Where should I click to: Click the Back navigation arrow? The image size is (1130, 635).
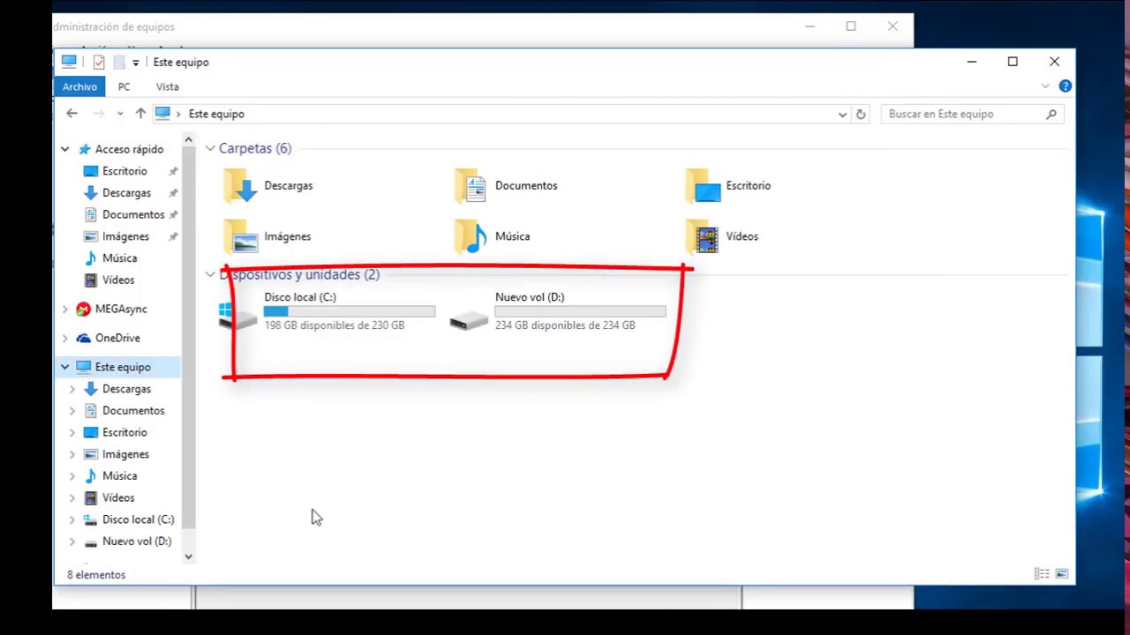click(72, 114)
